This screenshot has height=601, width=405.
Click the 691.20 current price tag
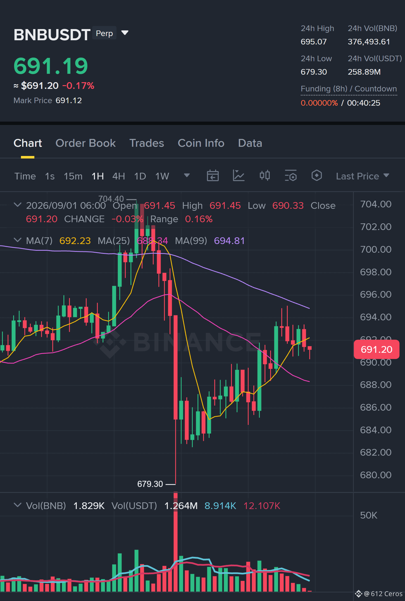coord(376,349)
